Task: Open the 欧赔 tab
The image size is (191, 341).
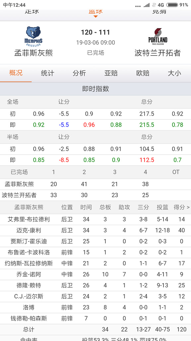Action: tap(143, 73)
